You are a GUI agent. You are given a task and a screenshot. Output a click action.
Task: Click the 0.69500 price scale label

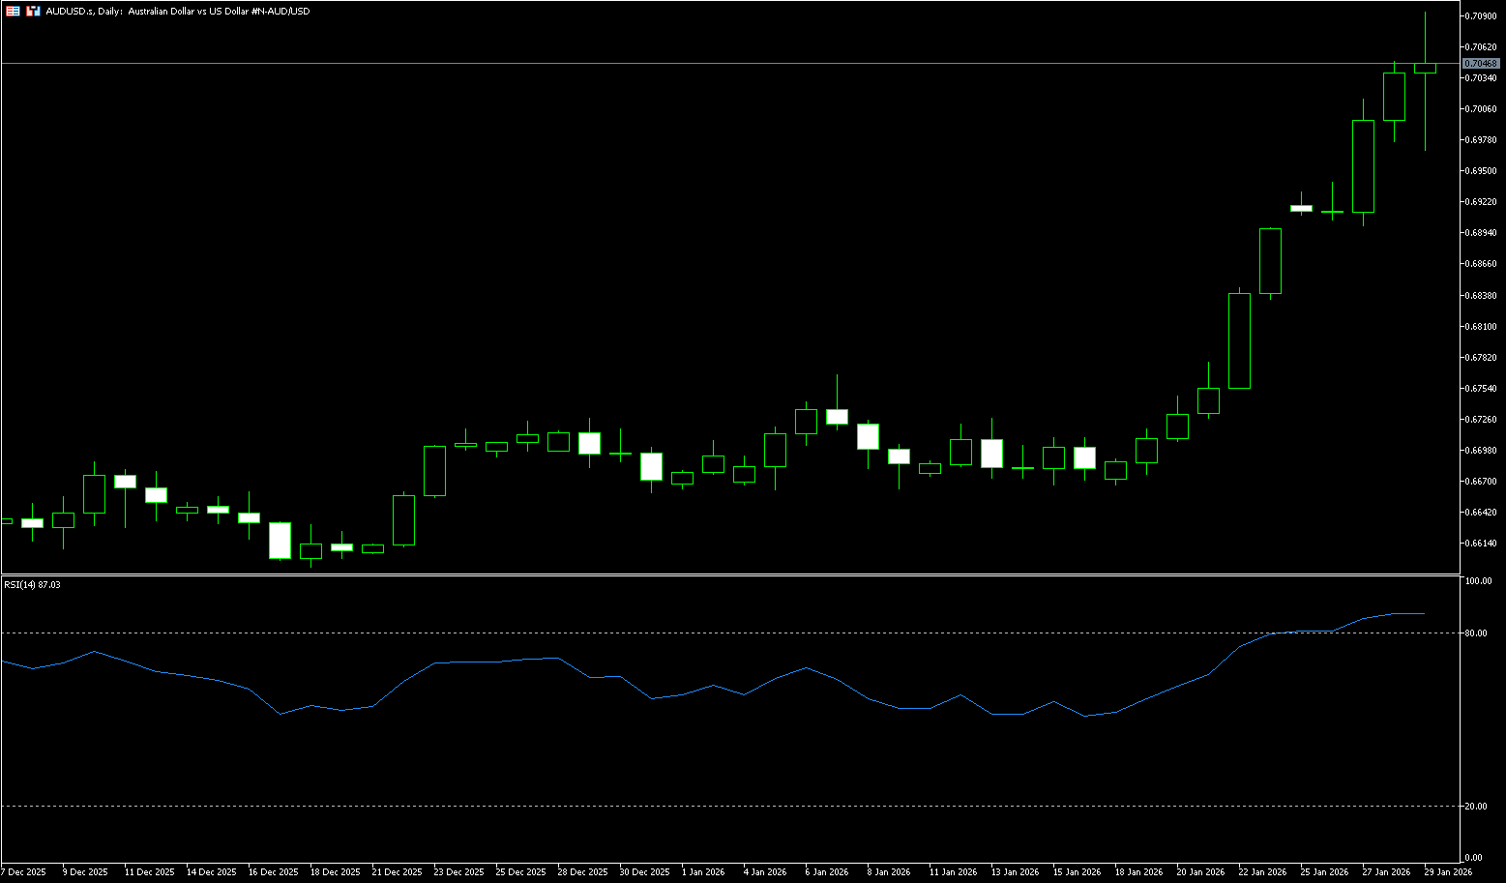(x=1481, y=170)
